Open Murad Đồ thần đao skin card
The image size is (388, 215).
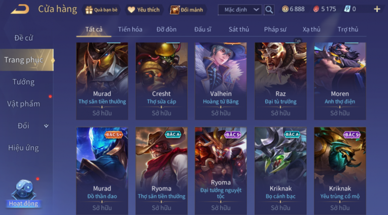pyautogui.click(x=102, y=171)
